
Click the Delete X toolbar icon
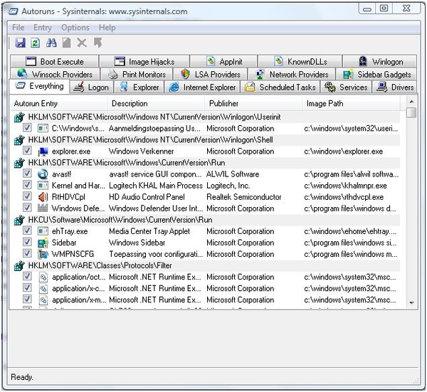coord(82,43)
